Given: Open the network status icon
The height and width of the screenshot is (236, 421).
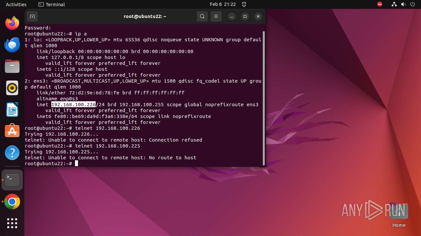Looking at the screenshot, I should tap(394, 4).
